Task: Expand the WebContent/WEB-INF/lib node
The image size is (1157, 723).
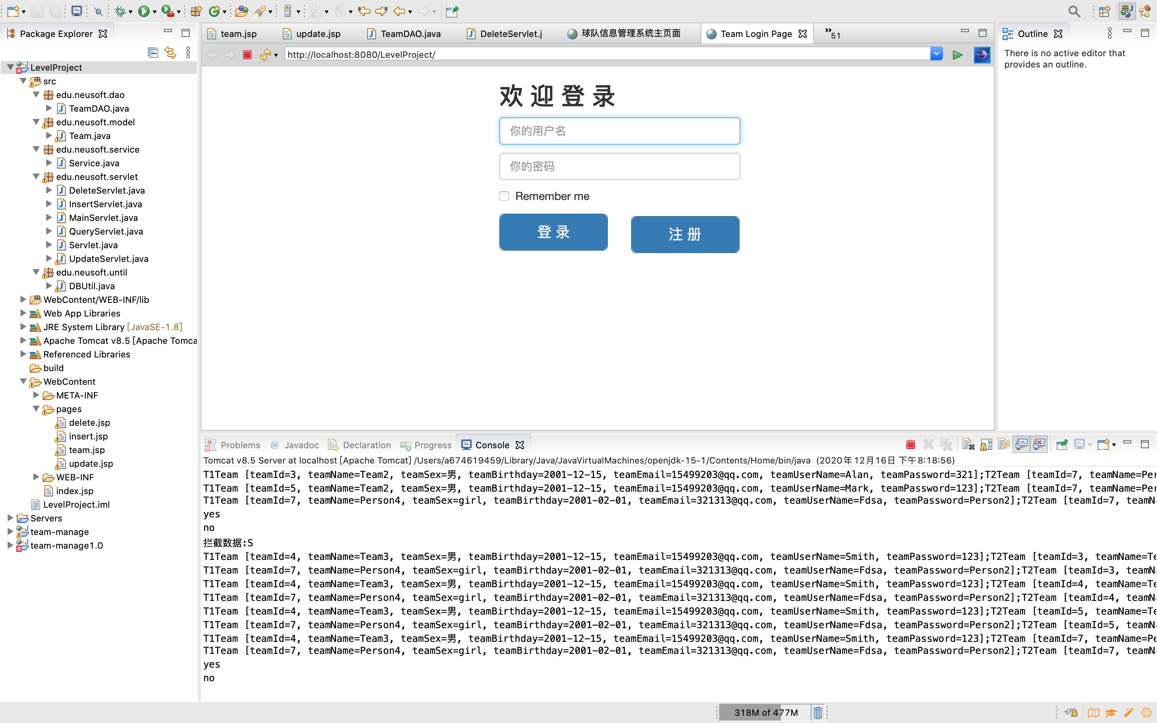Action: (23, 299)
